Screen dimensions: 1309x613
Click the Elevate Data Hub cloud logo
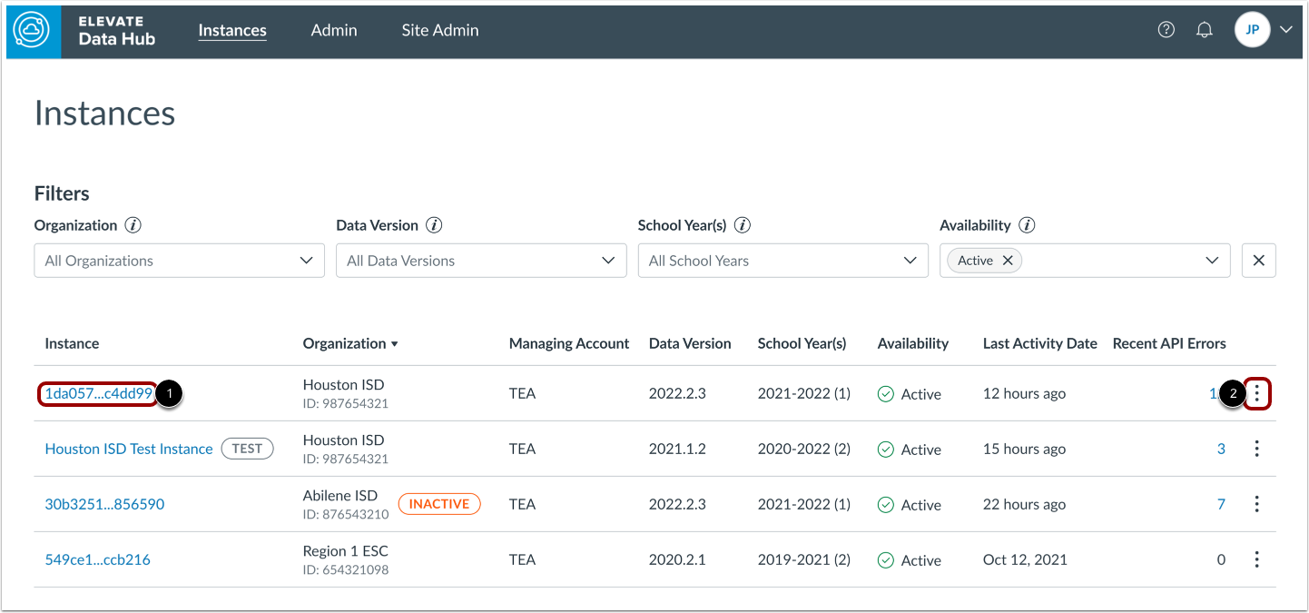[34, 31]
